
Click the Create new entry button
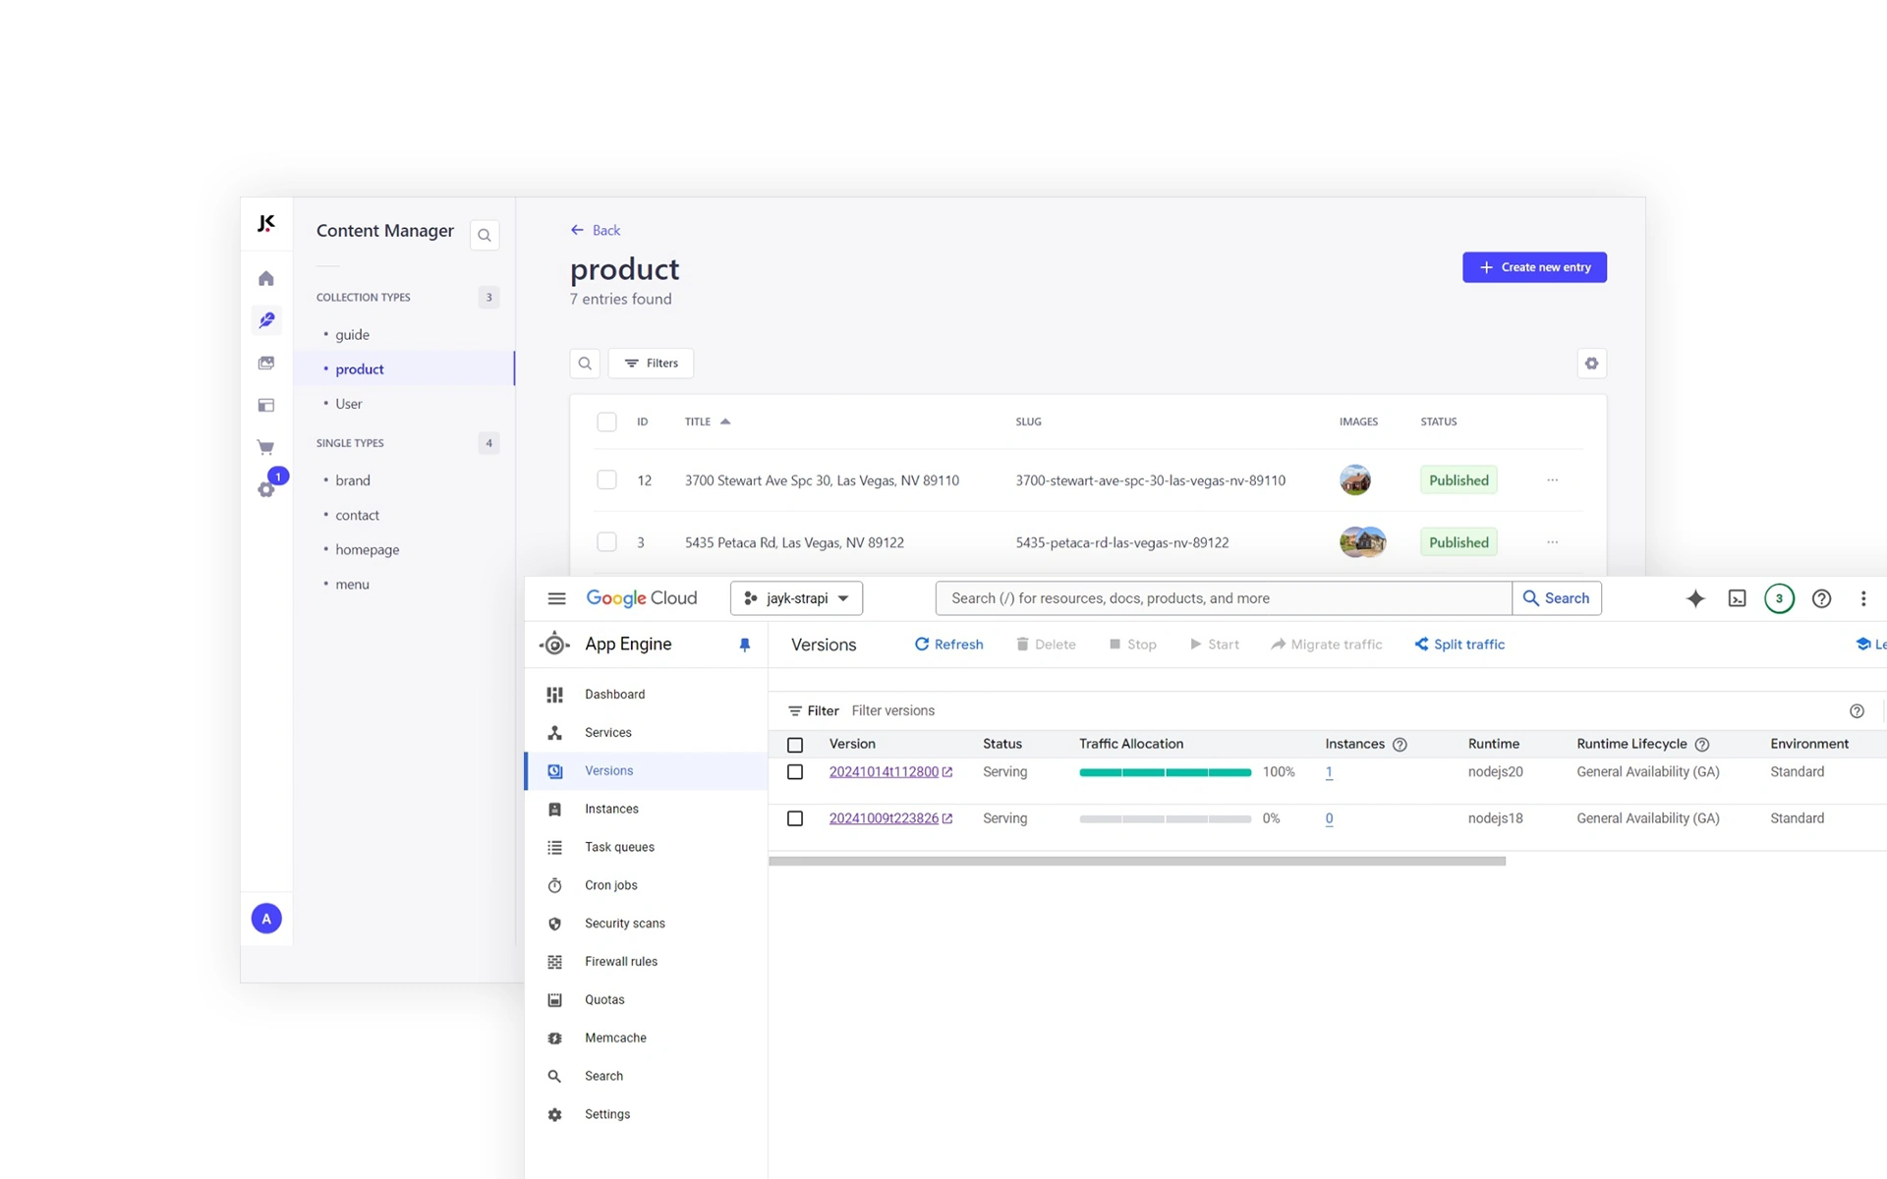(1534, 266)
